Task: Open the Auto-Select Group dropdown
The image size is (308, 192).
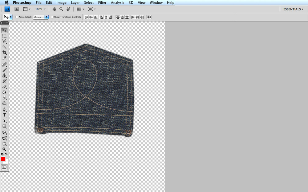Action: pos(41,17)
